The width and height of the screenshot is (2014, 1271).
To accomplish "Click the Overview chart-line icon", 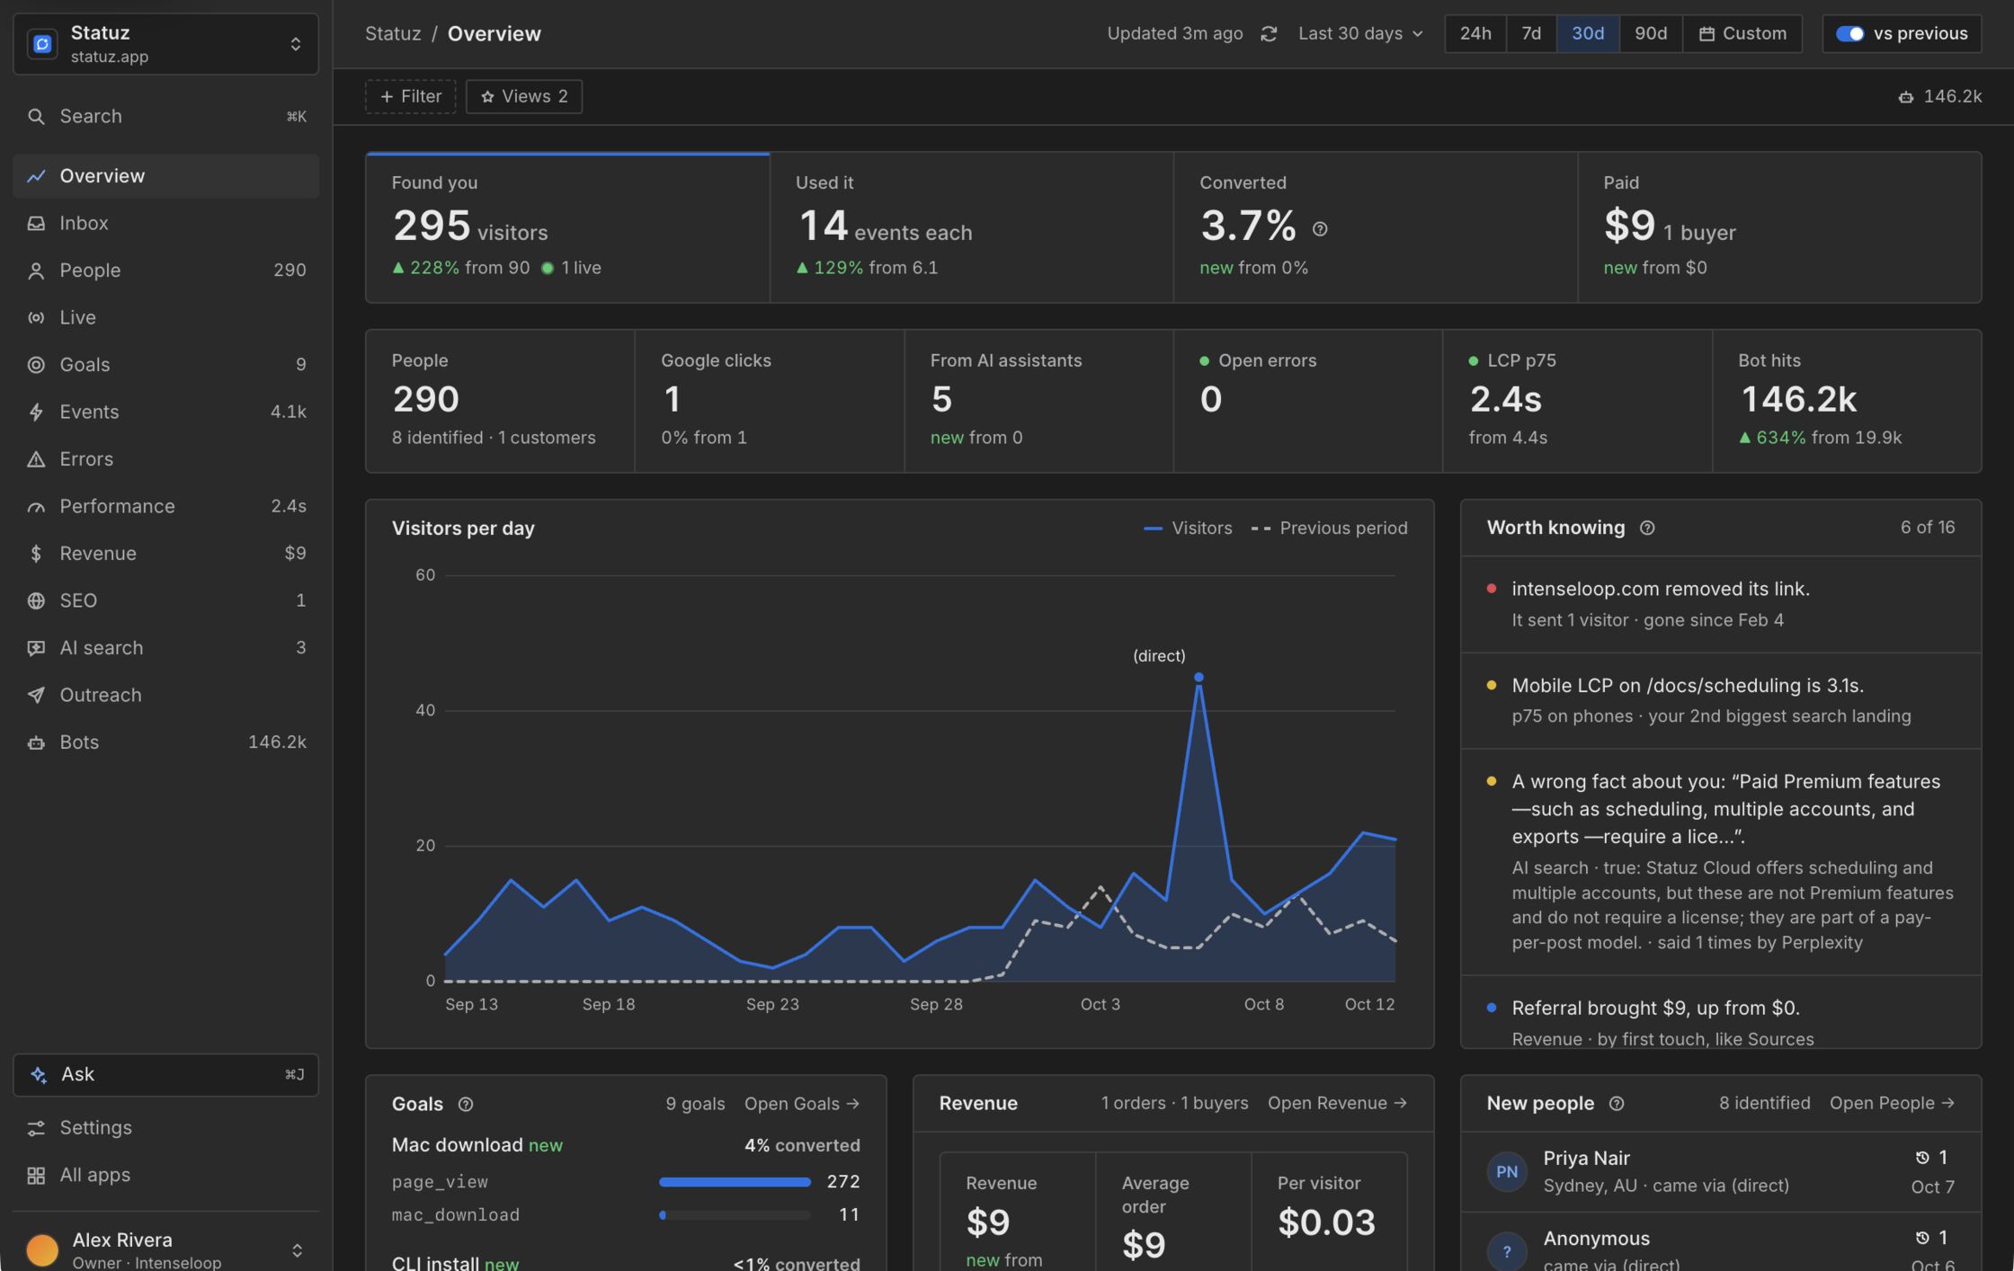I will pos(36,176).
